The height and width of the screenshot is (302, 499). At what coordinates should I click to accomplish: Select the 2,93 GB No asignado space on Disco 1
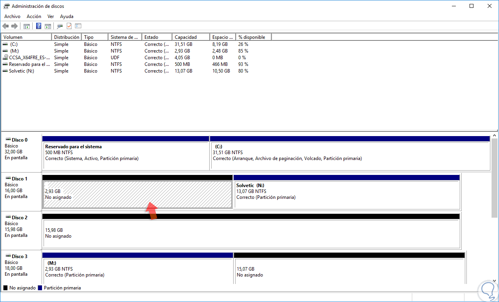coord(137,192)
